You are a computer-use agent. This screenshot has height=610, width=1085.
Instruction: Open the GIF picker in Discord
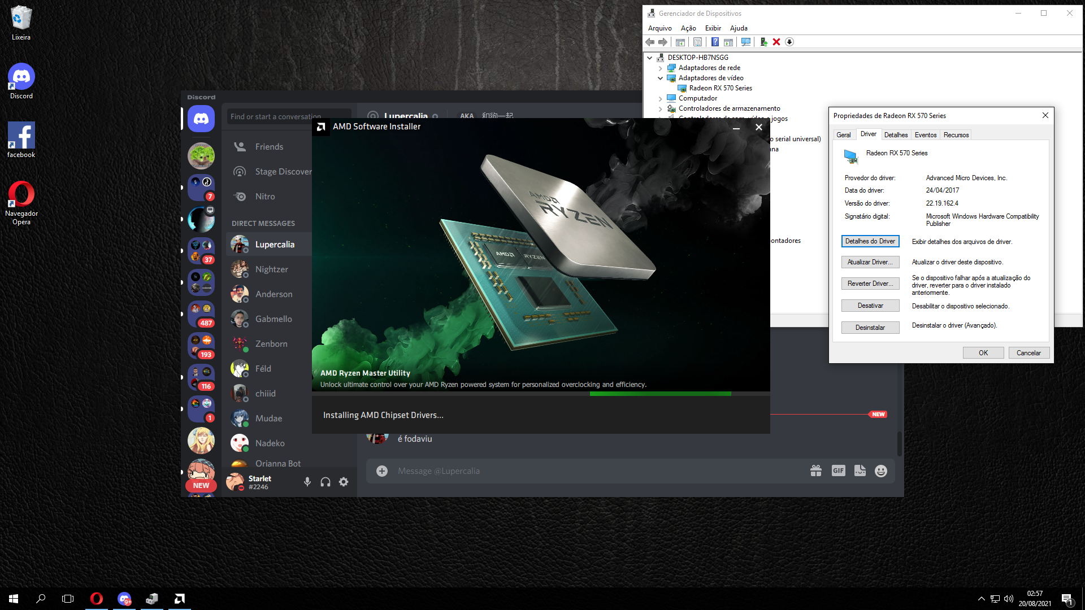pos(838,470)
